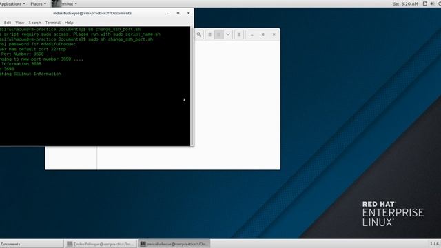Open workspace switcher showing 1 / 4
The width and height of the screenshot is (441, 248).
click(x=434, y=243)
